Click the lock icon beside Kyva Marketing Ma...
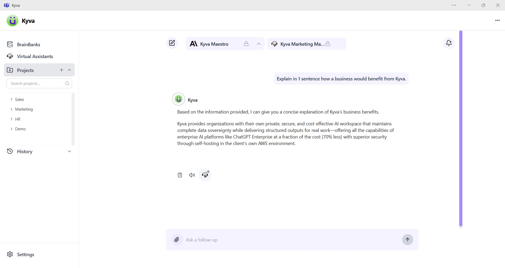Screen dimensions: 505x268 [328, 44]
